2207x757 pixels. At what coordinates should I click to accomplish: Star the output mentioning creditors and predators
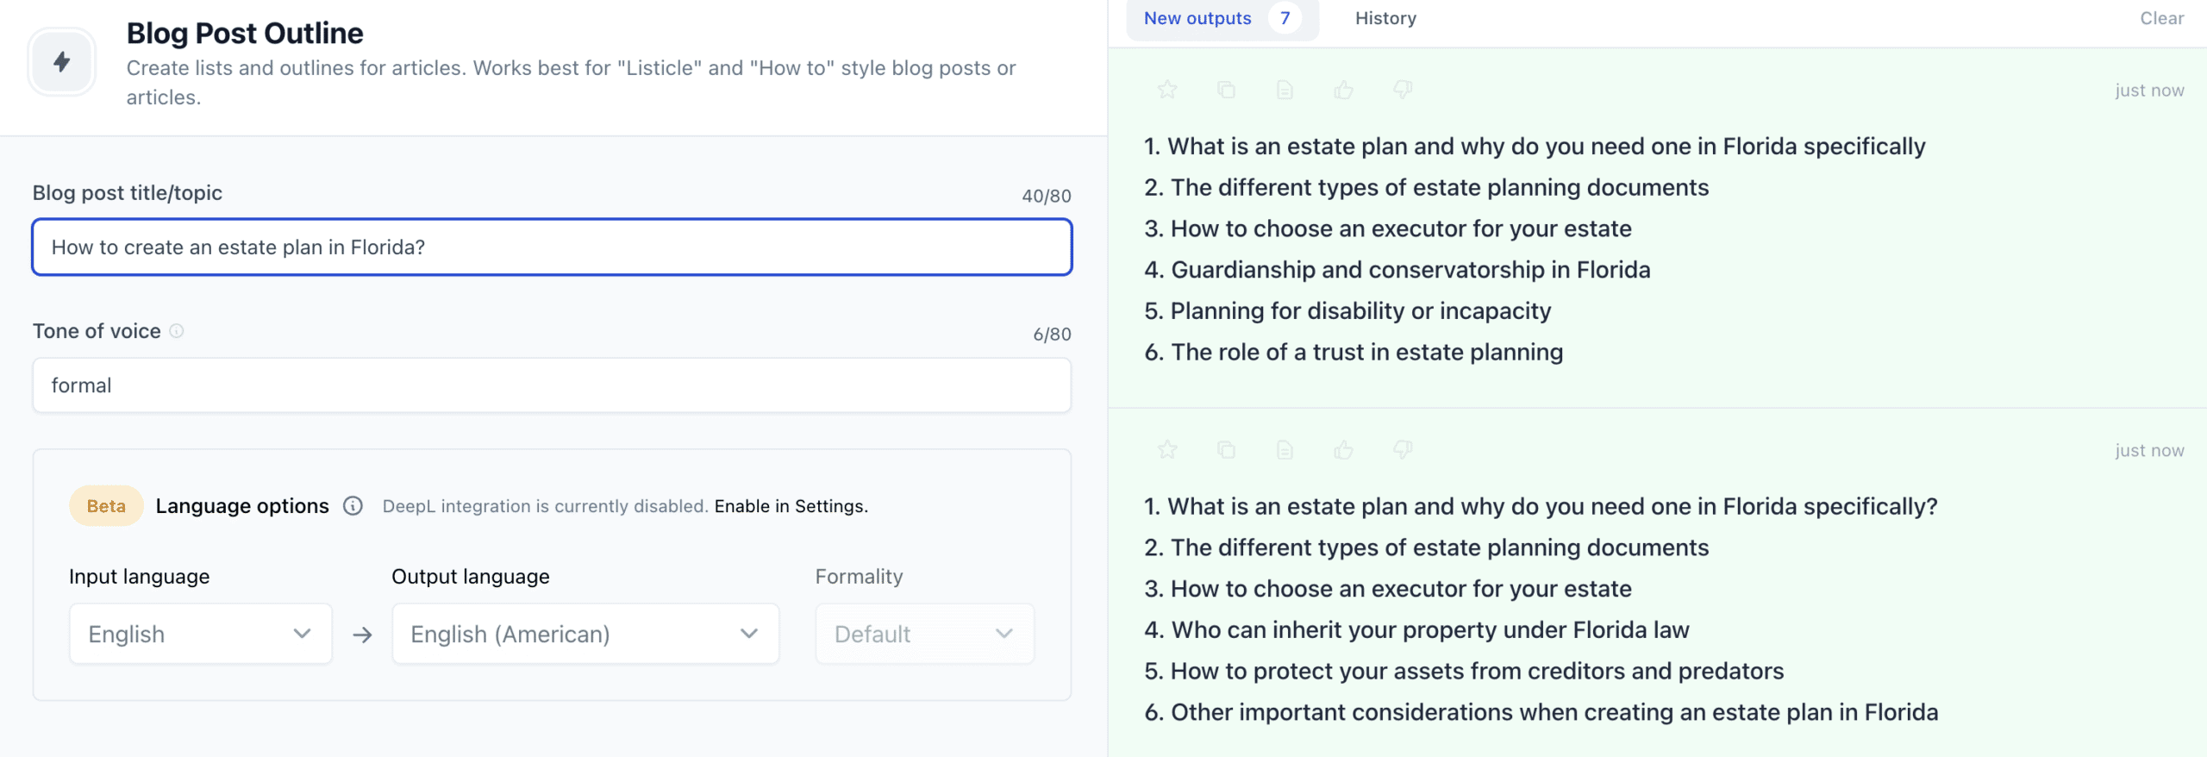point(1167,450)
